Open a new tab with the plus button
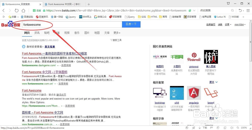This screenshot has width=252, height=130. (89, 4)
